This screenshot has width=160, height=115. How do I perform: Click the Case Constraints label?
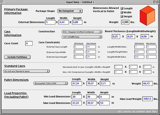[x=49, y=43]
